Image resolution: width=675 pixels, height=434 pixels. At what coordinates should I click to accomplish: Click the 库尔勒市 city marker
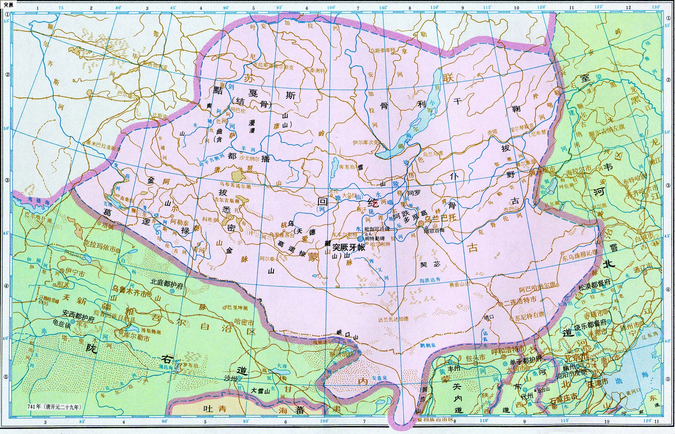pos(121,332)
